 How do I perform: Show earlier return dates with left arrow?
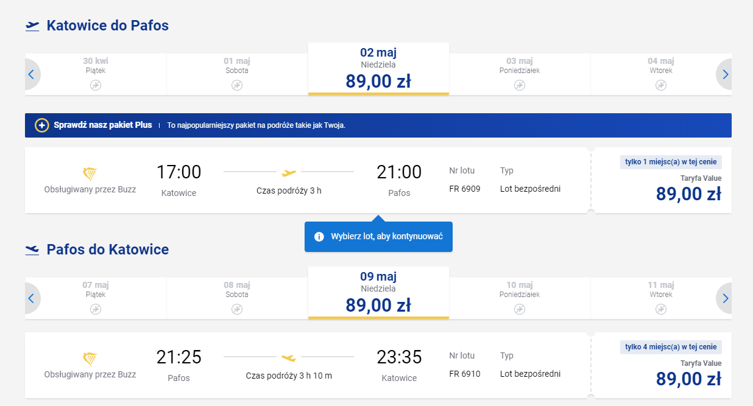click(32, 299)
